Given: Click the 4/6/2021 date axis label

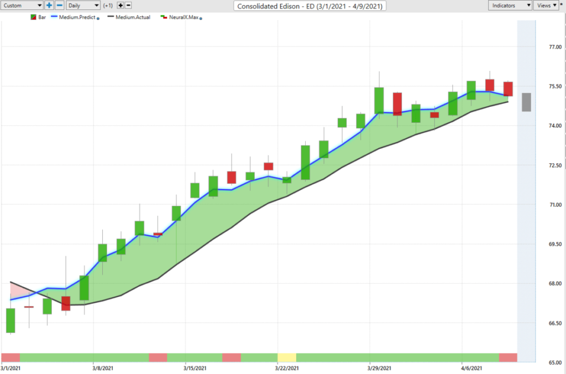Looking at the screenshot, I should click(x=471, y=368).
